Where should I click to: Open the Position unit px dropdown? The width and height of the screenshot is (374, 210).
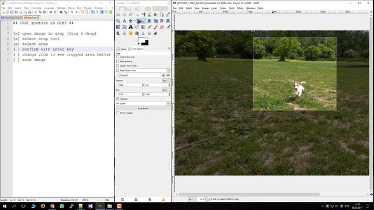pyautogui.click(x=166, y=80)
